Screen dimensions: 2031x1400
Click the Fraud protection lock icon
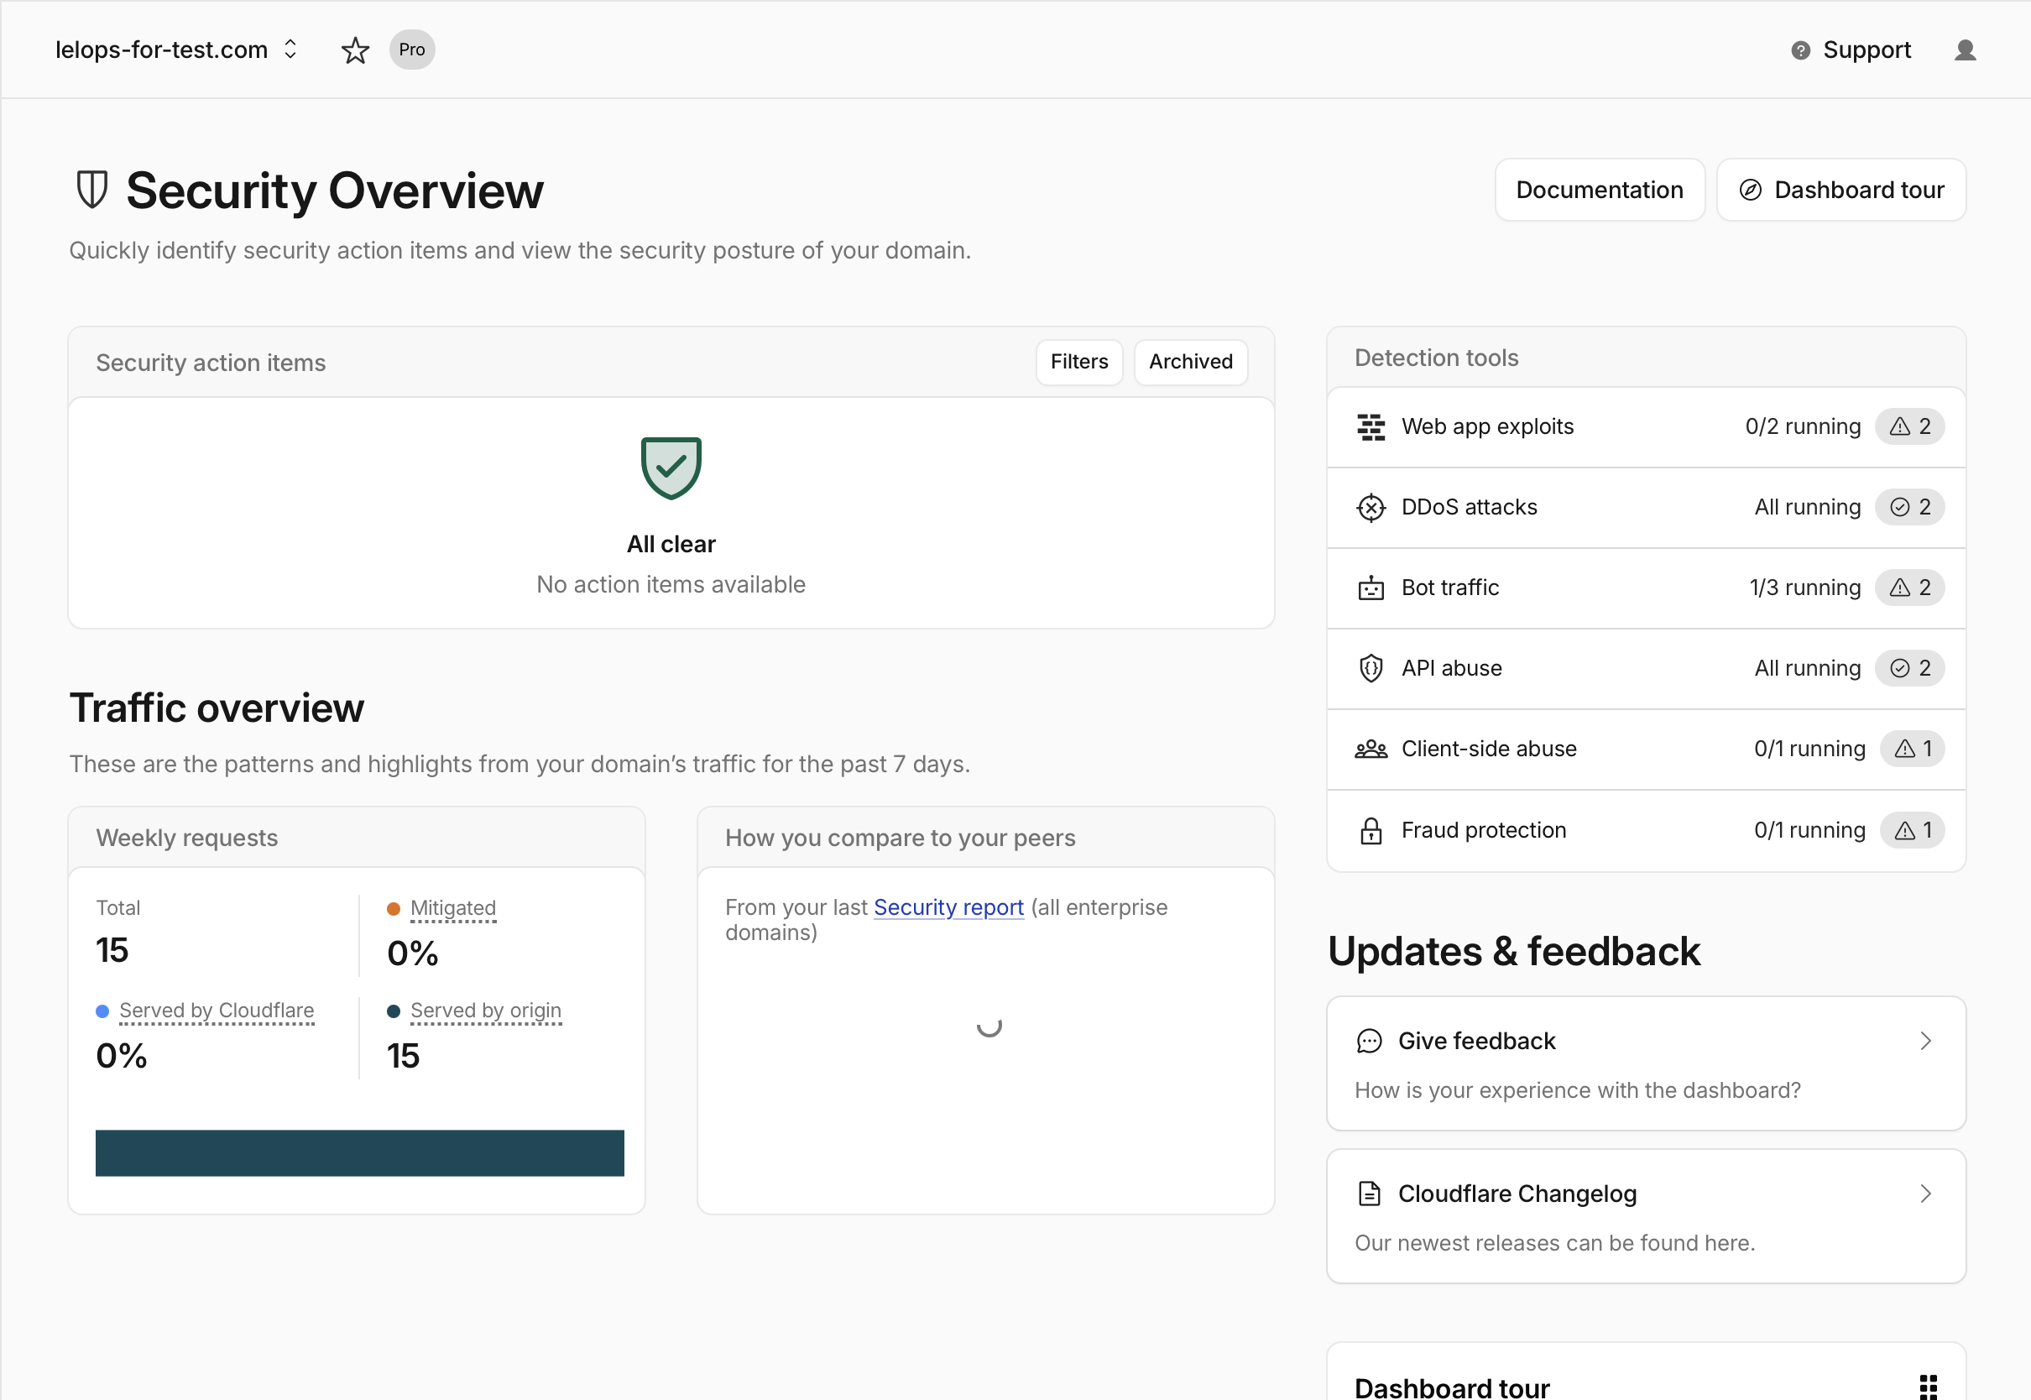[x=1371, y=830]
